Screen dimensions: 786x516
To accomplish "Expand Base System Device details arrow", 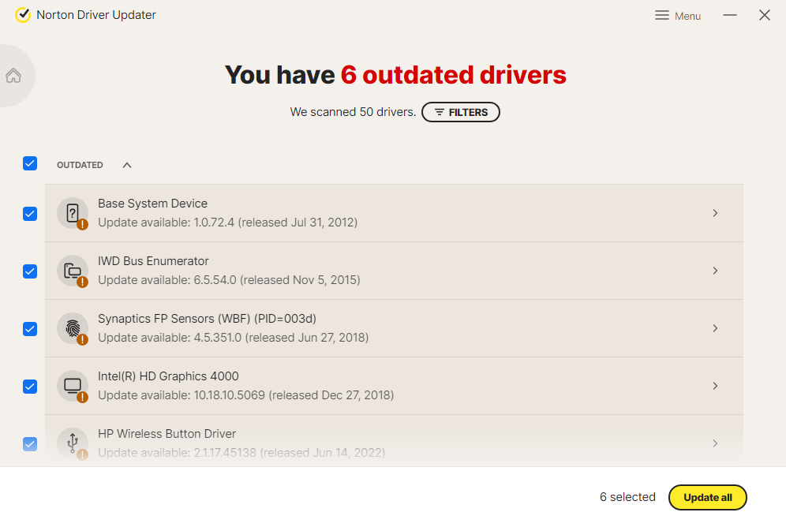I will tap(715, 213).
